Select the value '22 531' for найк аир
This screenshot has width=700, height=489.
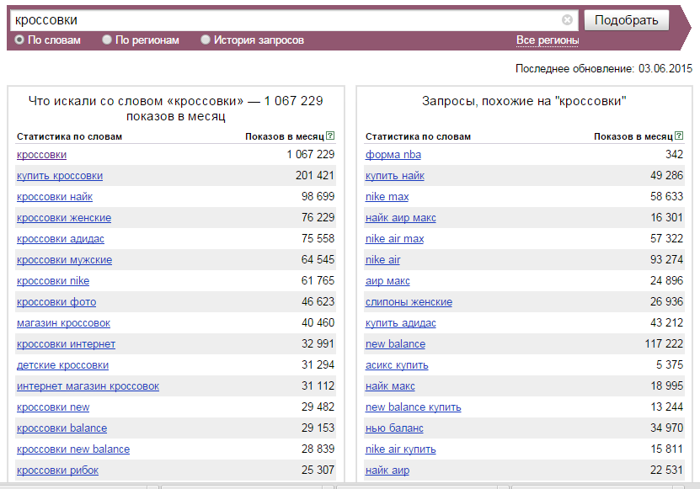(x=666, y=470)
